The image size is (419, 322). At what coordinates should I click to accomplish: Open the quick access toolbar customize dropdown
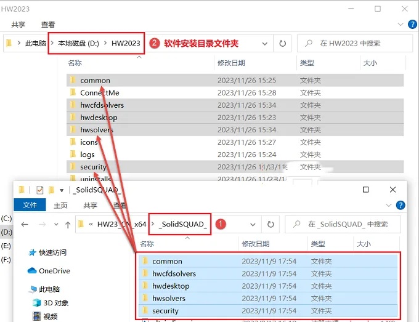62,190
